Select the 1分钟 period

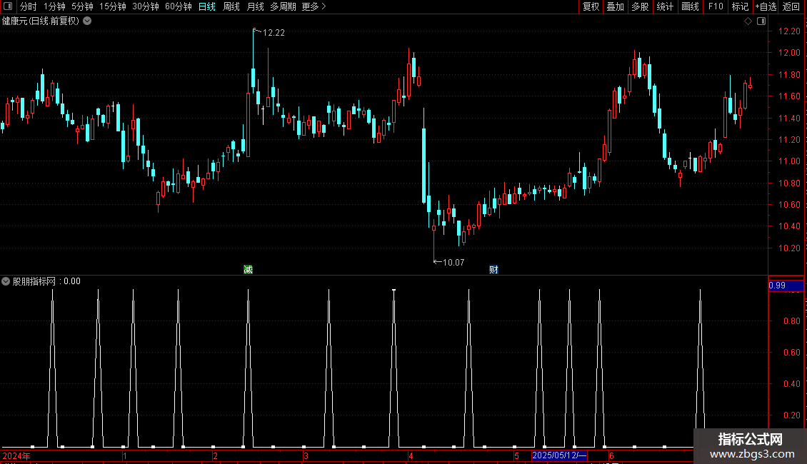(x=54, y=6)
